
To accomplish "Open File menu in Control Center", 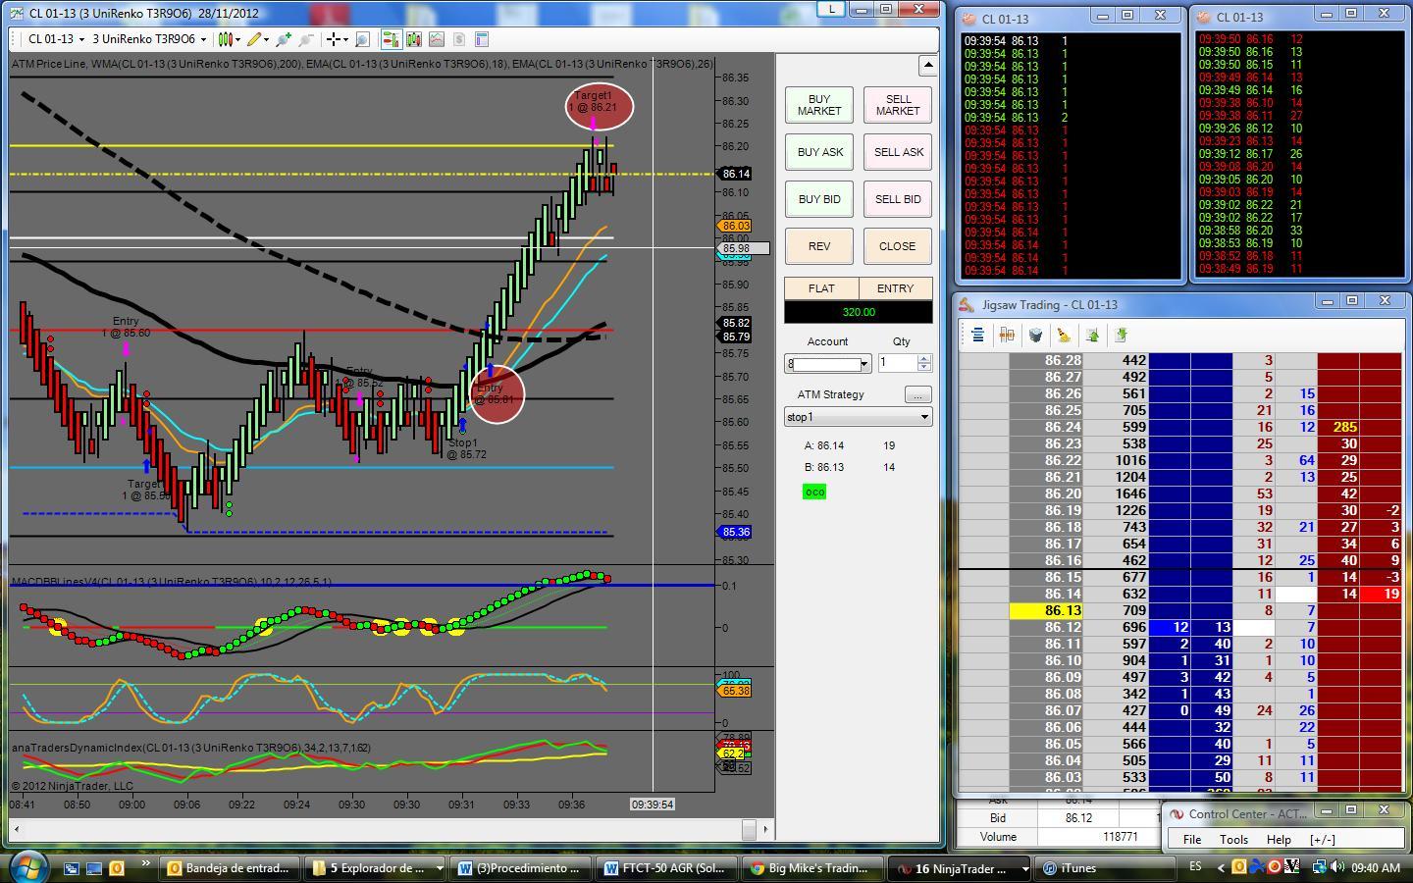I will pos(1191,839).
